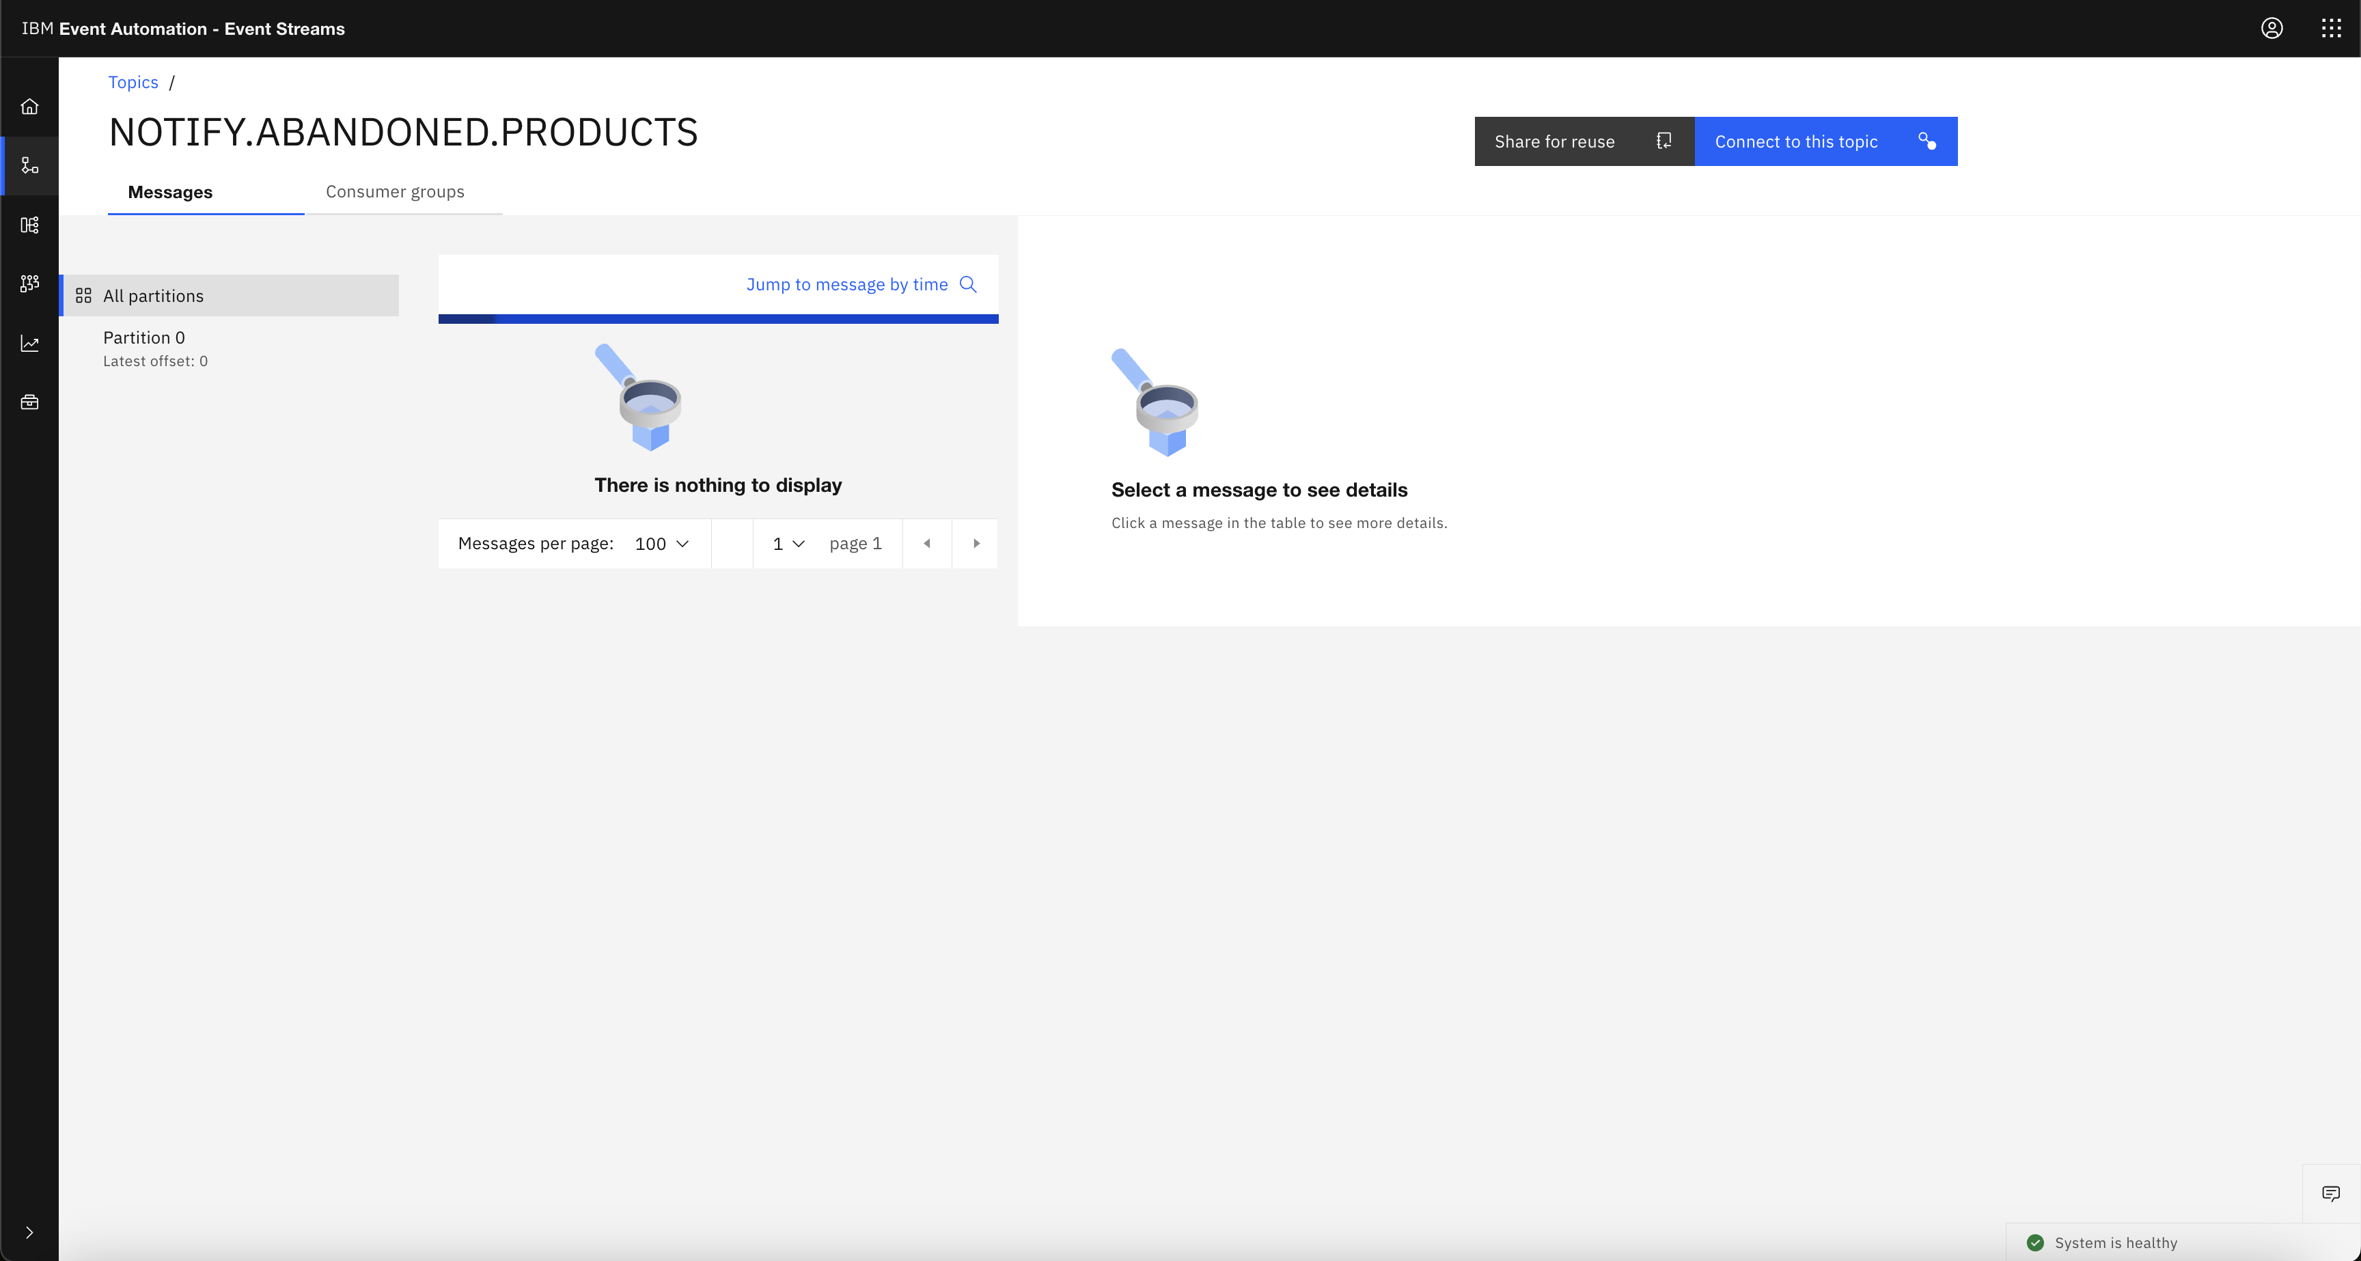
Task: Open the Toolbox sidebar icon
Action: click(29, 402)
